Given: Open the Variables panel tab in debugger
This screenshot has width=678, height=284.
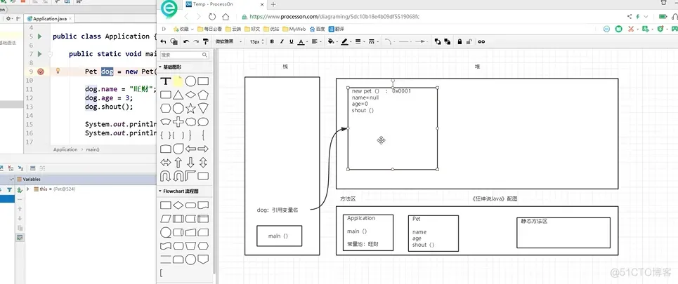Looking at the screenshot, I should 29,179.
